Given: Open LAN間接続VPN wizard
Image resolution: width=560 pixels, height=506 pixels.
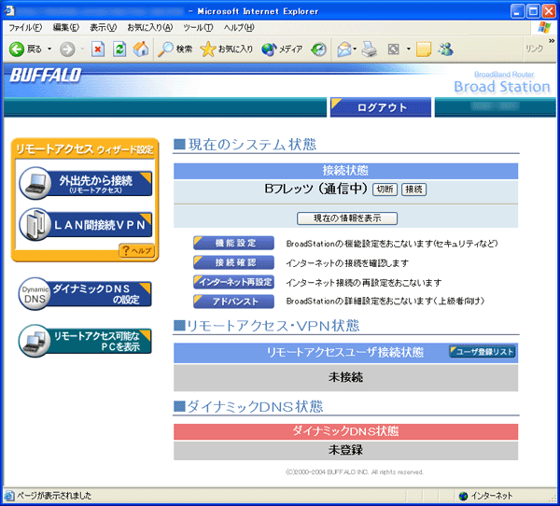Looking at the screenshot, I should pos(86,225).
